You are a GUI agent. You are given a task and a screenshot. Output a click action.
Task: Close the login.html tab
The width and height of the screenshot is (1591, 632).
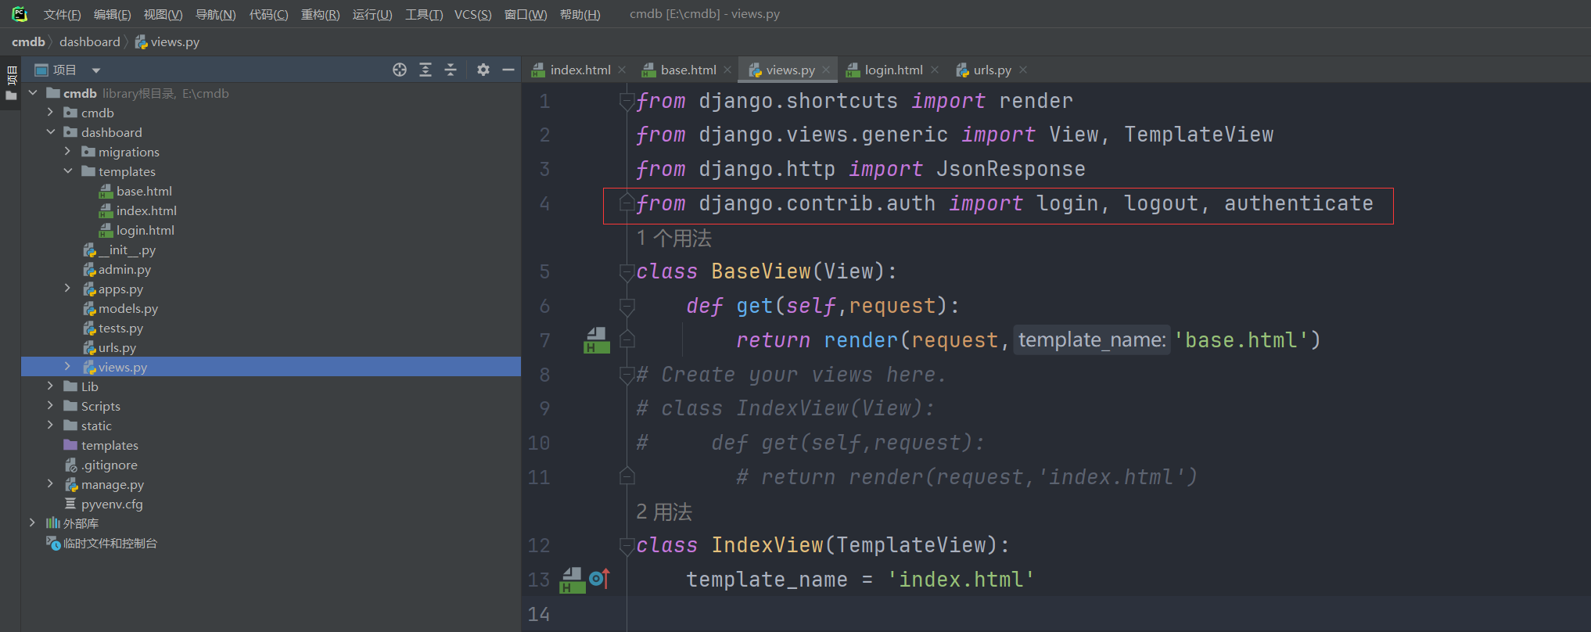(935, 70)
